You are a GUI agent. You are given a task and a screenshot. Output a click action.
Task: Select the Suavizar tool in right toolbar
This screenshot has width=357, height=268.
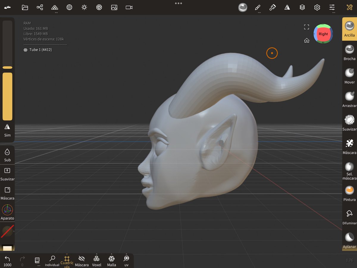point(350,123)
